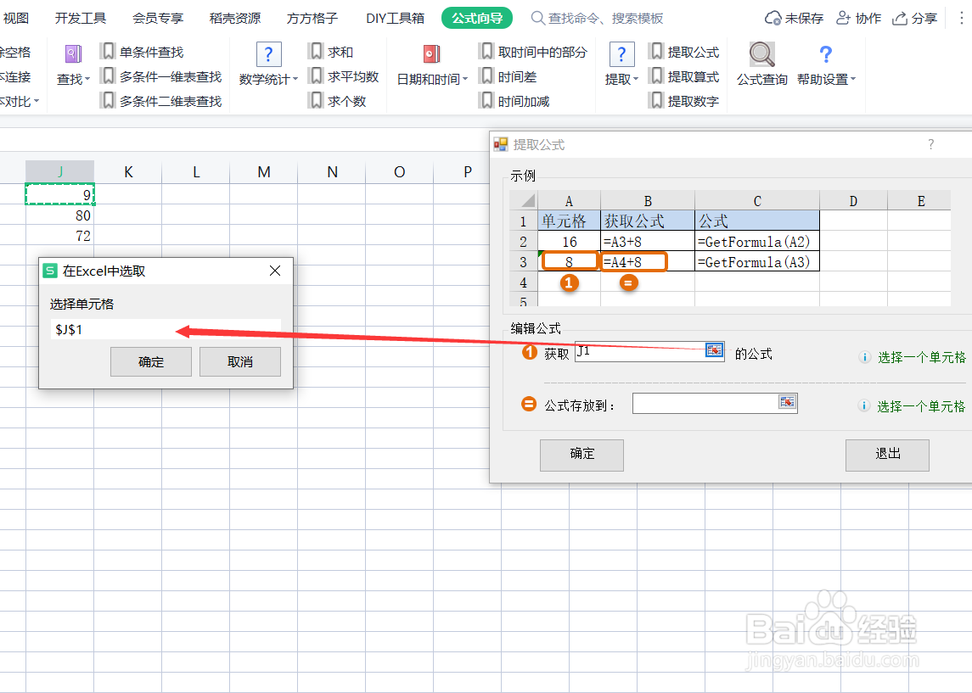Click the 求平均数 average command
972x693 pixels.
(344, 77)
